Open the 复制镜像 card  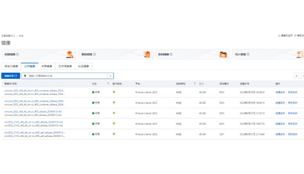pos(193,54)
